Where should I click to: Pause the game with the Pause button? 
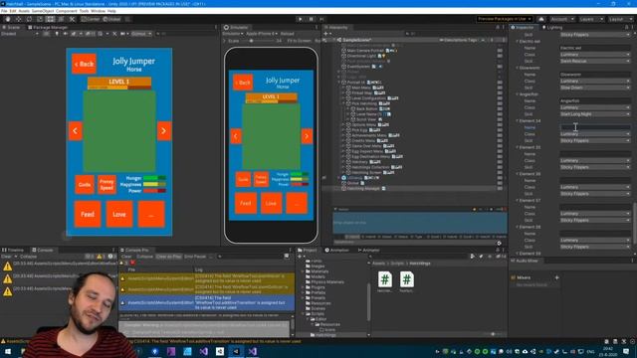[312, 19]
